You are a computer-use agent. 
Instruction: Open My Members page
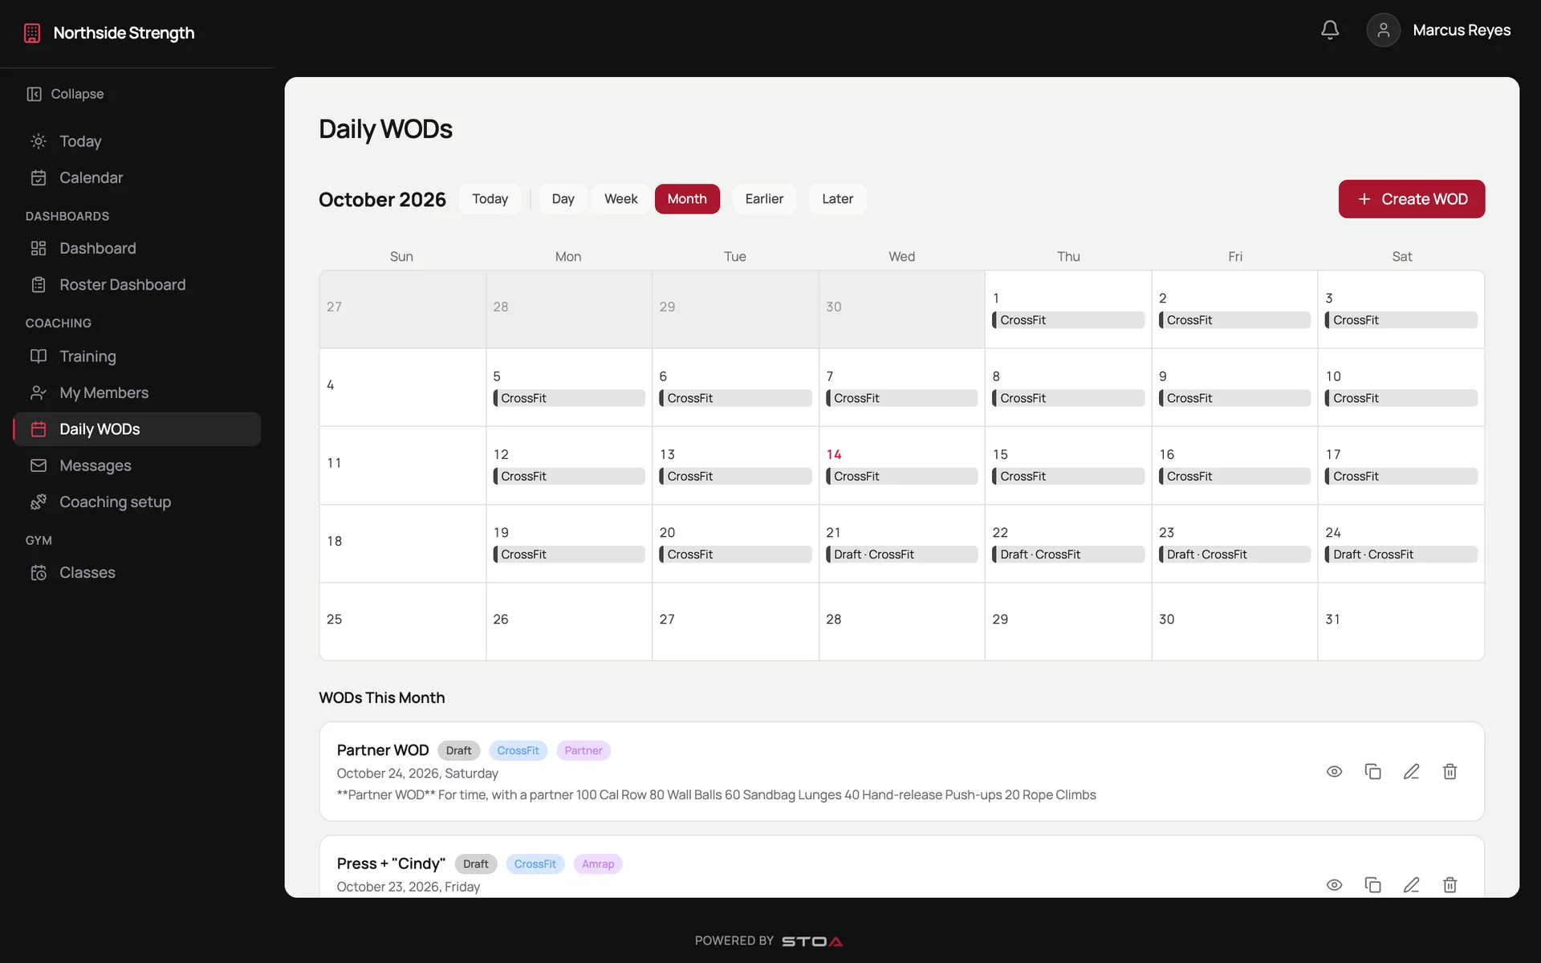(x=136, y=392)
